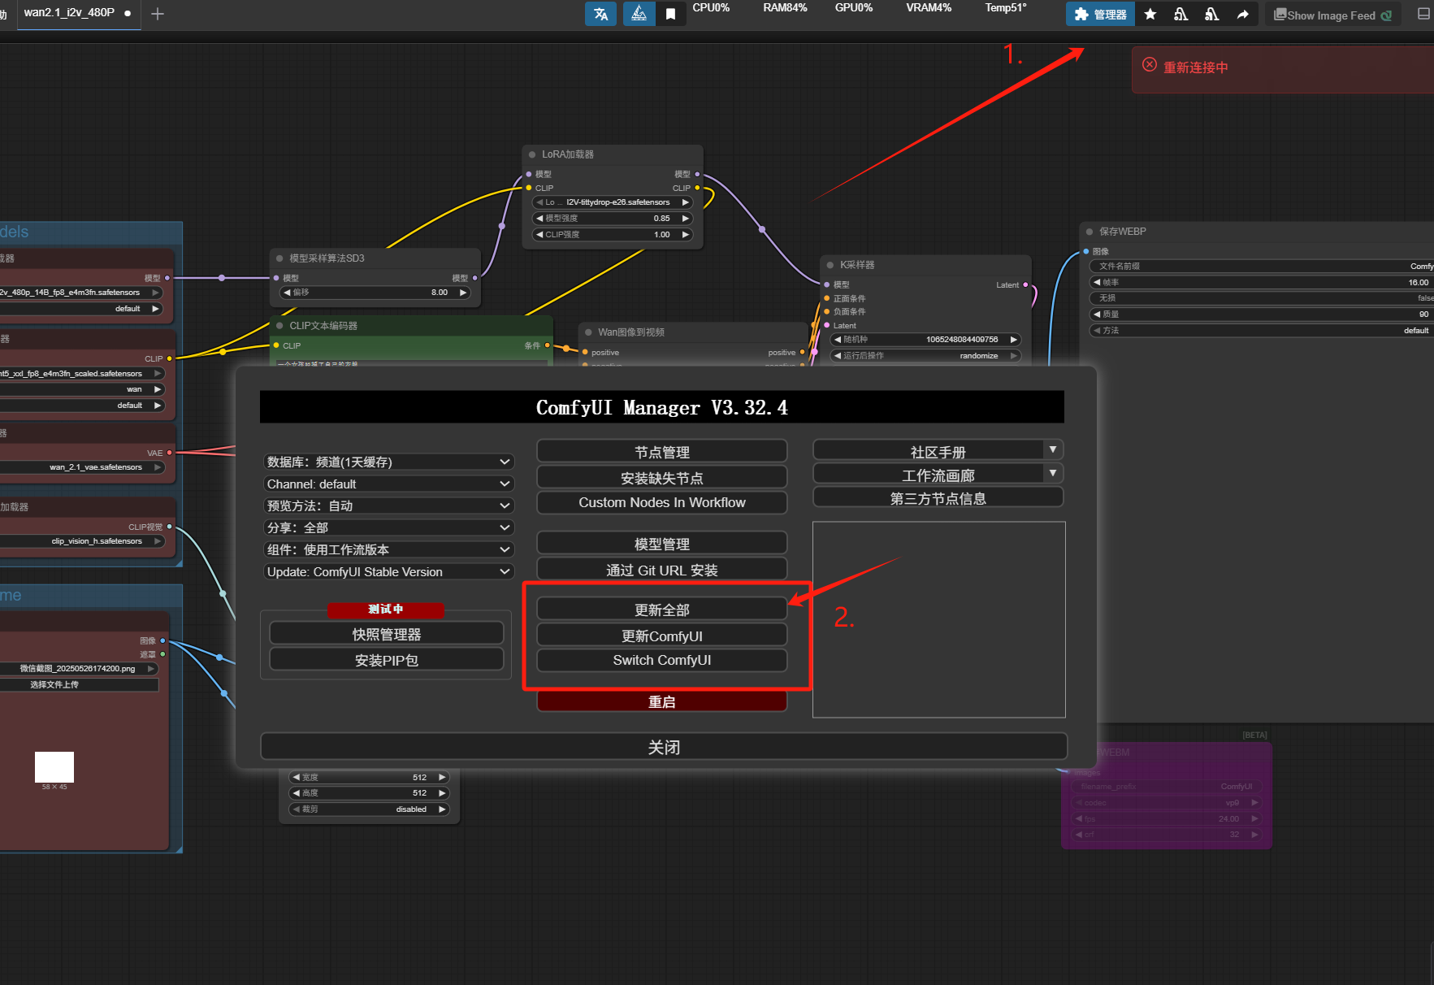1434x985 pixels.
Task: Click the error X icon in 重新连接中 toast
Action: (1150, 64)
